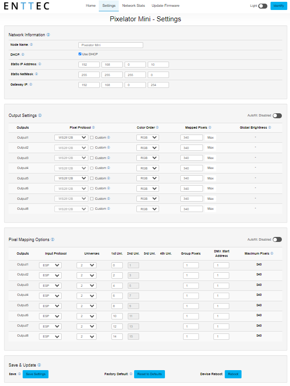Viewport: 290px width, 386px height.
Task: Click Custom info icon for Output8
Action: (109, 209)
